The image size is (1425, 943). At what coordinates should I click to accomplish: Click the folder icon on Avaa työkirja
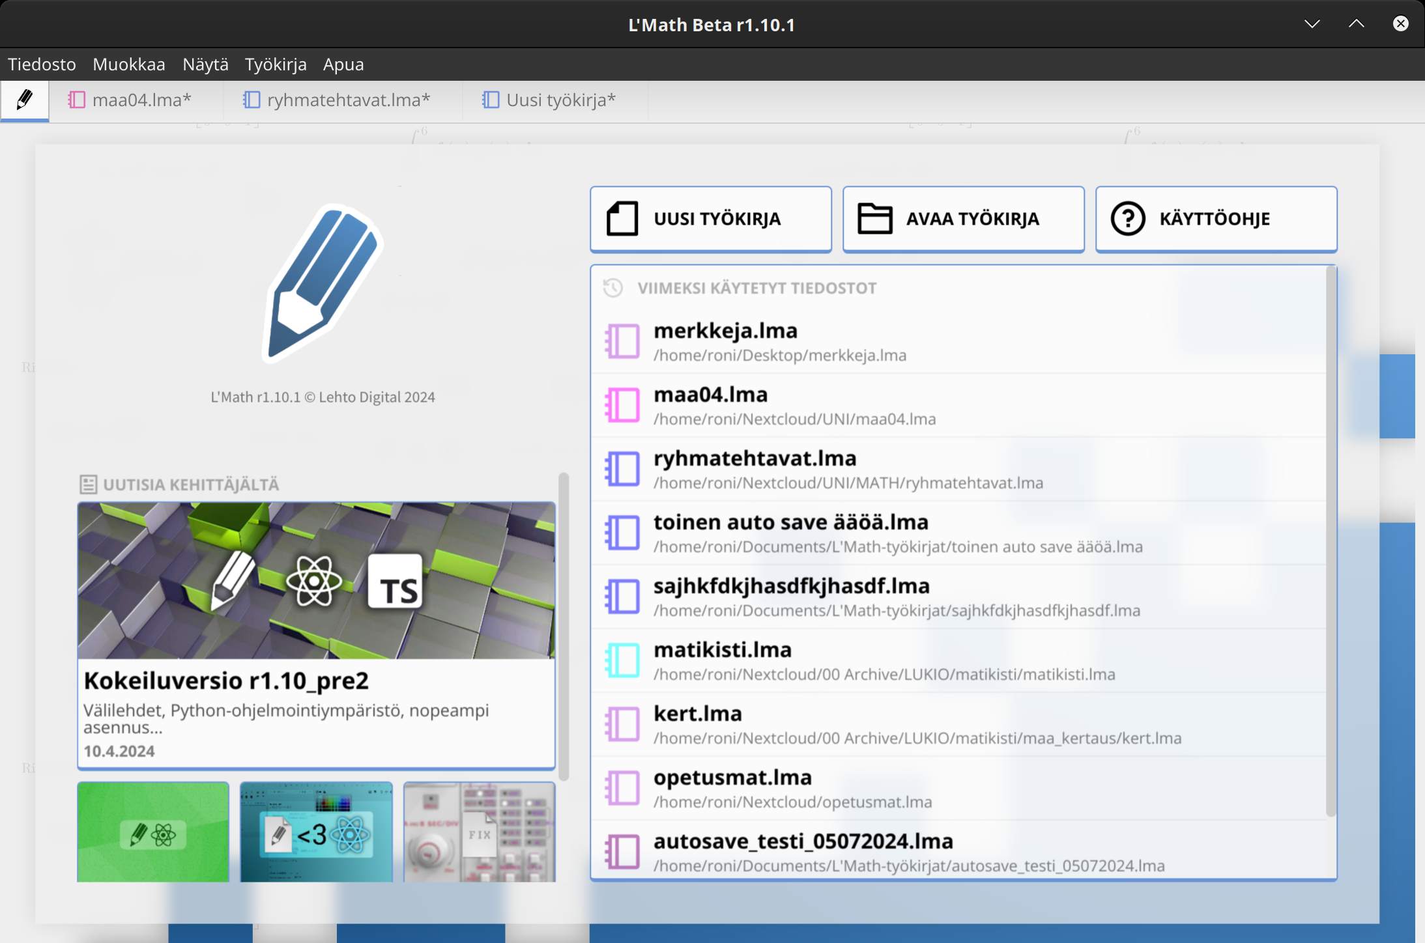coord(874,219)
